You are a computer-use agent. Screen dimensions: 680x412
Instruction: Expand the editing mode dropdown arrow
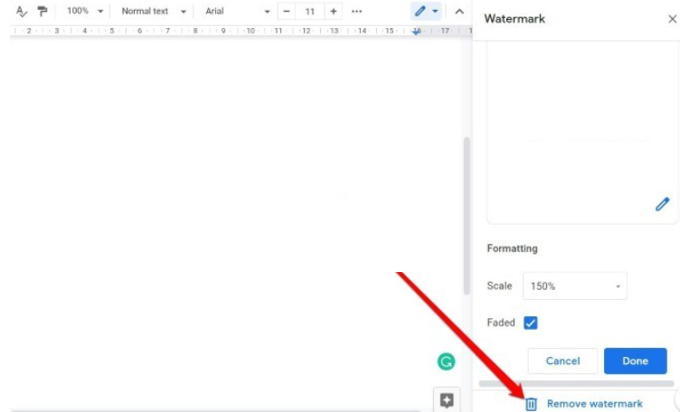coord(435,11)
